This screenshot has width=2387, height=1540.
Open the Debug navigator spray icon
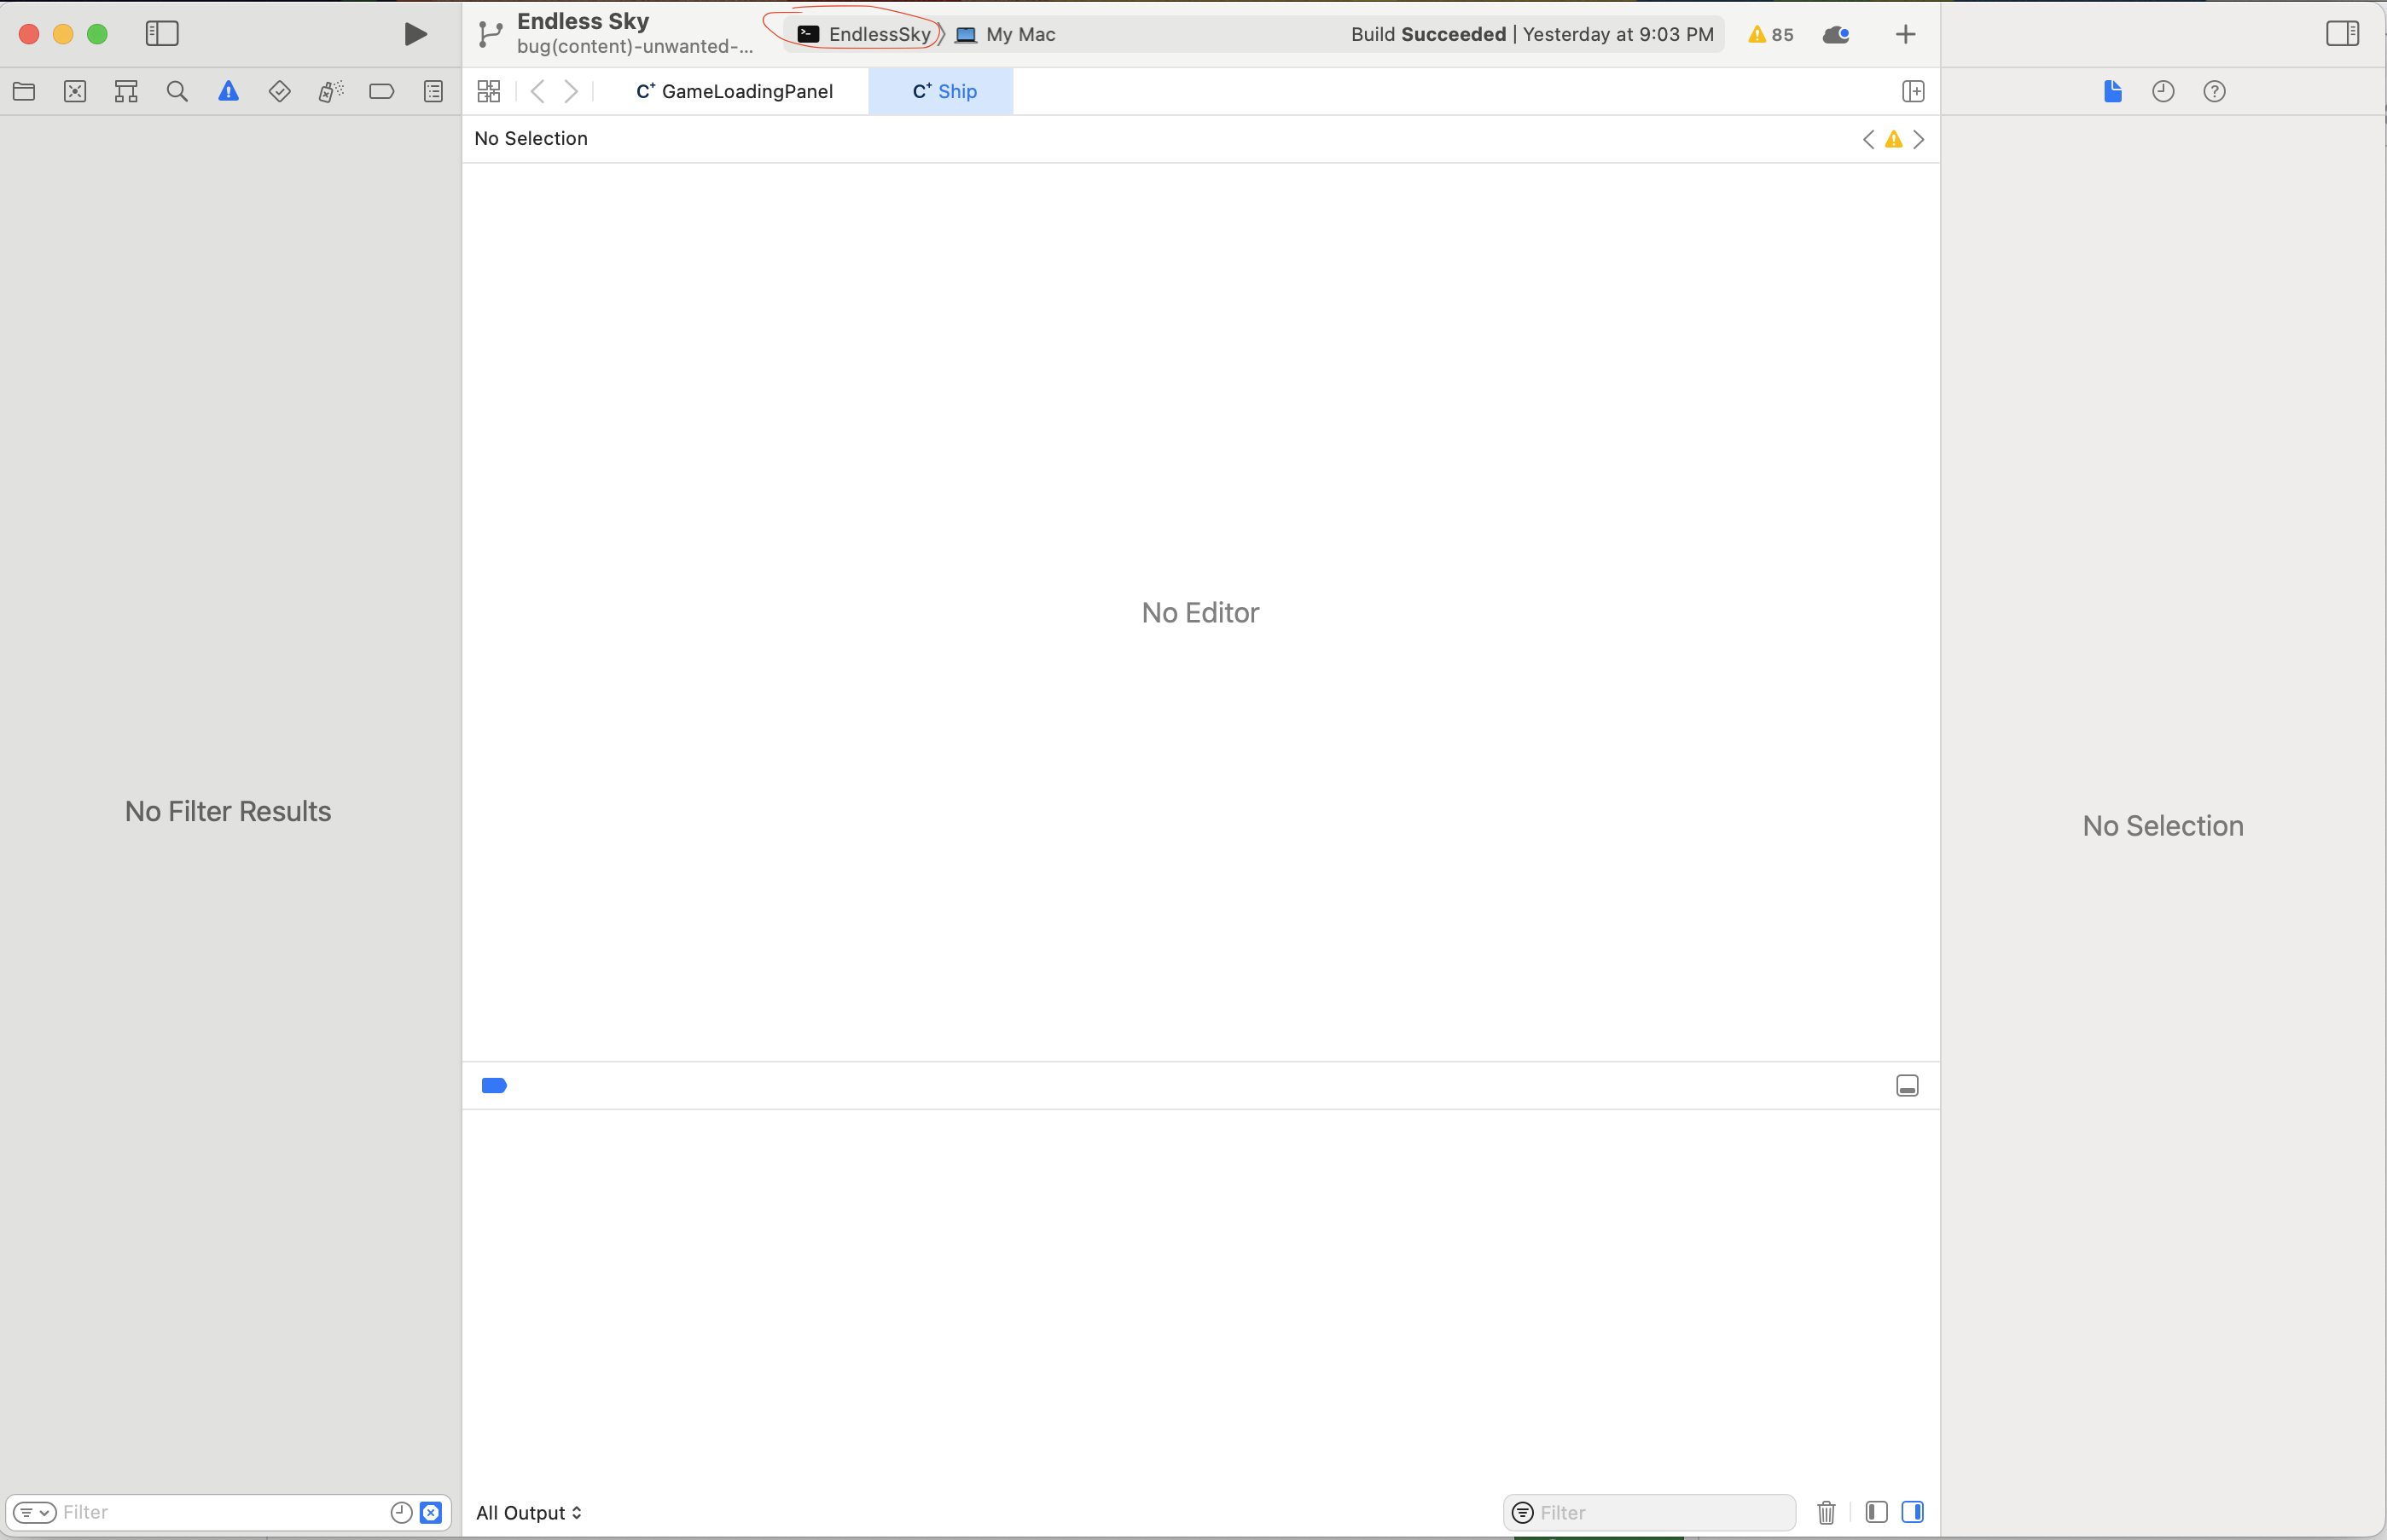pos(330,91)
